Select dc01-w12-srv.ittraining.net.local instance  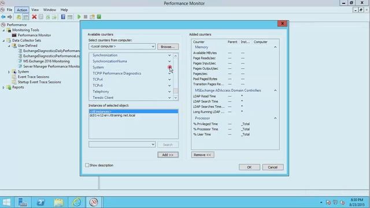point(112,116)
